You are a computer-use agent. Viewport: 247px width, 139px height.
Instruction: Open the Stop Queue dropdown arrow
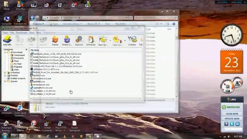point(125,41)
